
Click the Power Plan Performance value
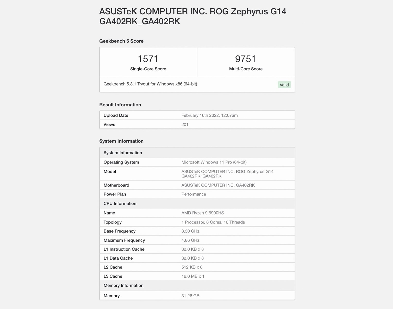click(194, 194)
